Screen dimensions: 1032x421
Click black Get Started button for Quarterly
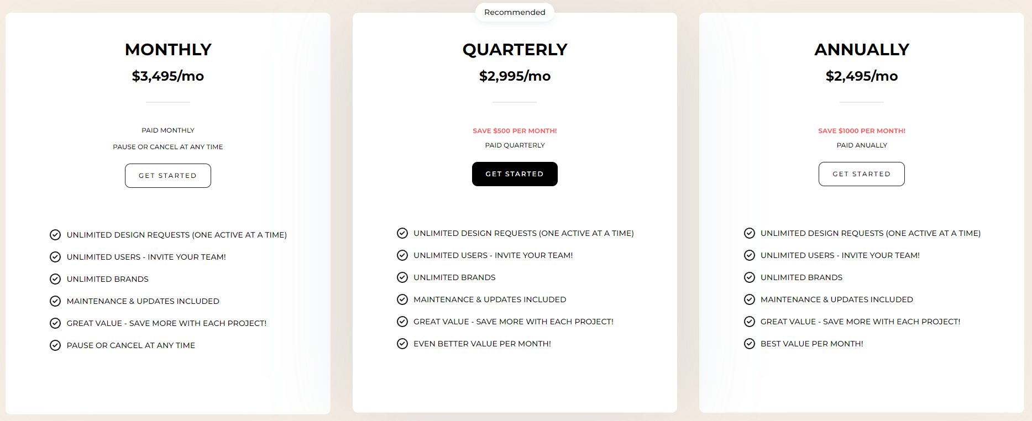pyautogui.click(x=515, y=174)
